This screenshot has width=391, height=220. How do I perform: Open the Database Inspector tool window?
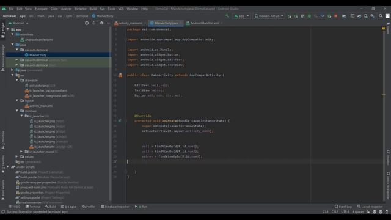pyautogui.click(x=115, y=207)
